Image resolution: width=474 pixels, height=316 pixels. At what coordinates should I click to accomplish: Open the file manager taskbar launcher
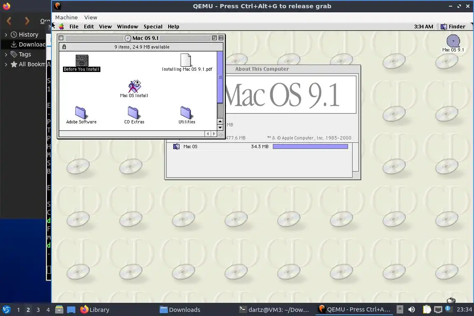(x=59, y=310)
